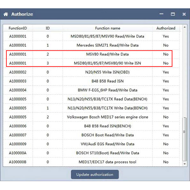Click Authorized value for BOSCH Boot row

tap(166, 135)
